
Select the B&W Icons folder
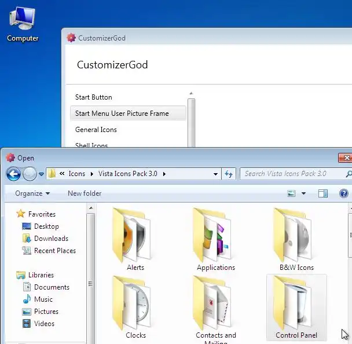pyautogui.click(x=296, y=239)
